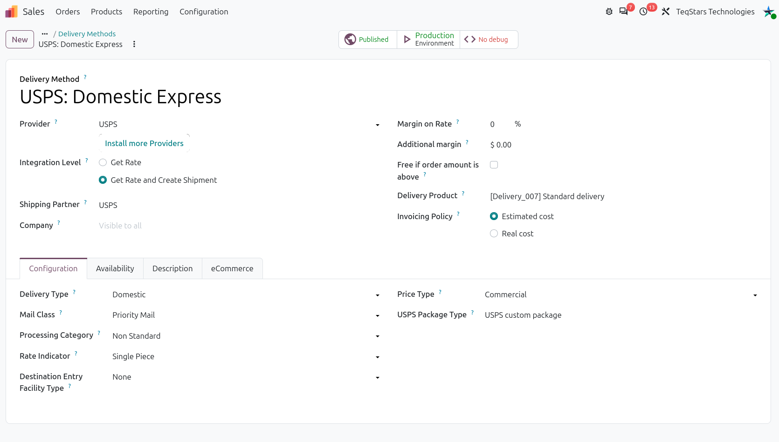
Task: Click the New button
Action: tap(20, 40)
